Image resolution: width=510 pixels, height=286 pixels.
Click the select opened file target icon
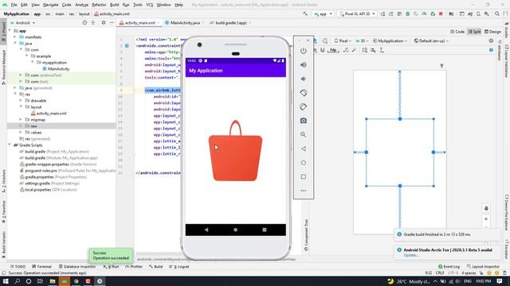click(x=84, y=23)
